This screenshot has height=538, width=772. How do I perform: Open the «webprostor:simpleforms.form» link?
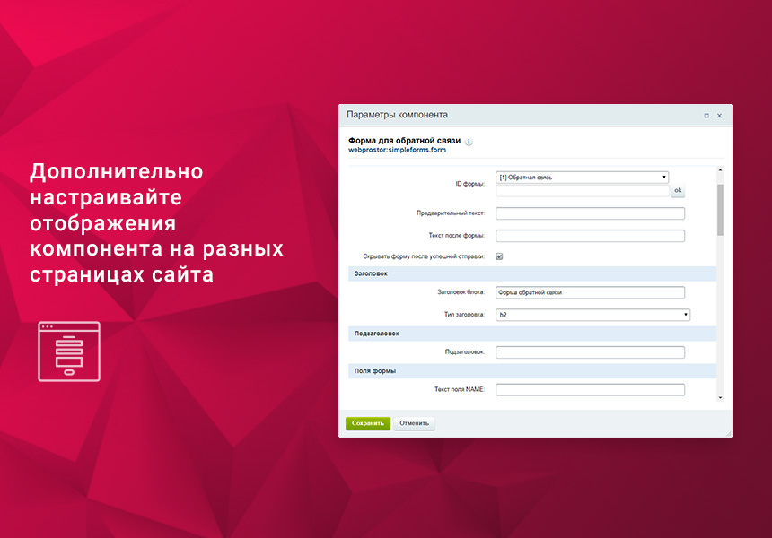click(x=396, y=152)
